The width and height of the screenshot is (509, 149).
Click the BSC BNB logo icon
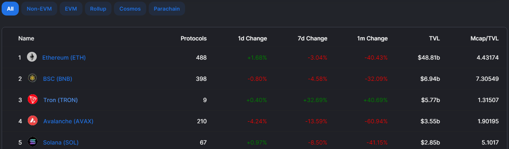32,78
